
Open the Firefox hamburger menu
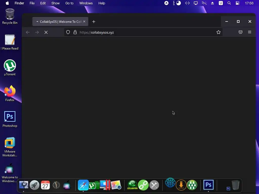(250, 32)
